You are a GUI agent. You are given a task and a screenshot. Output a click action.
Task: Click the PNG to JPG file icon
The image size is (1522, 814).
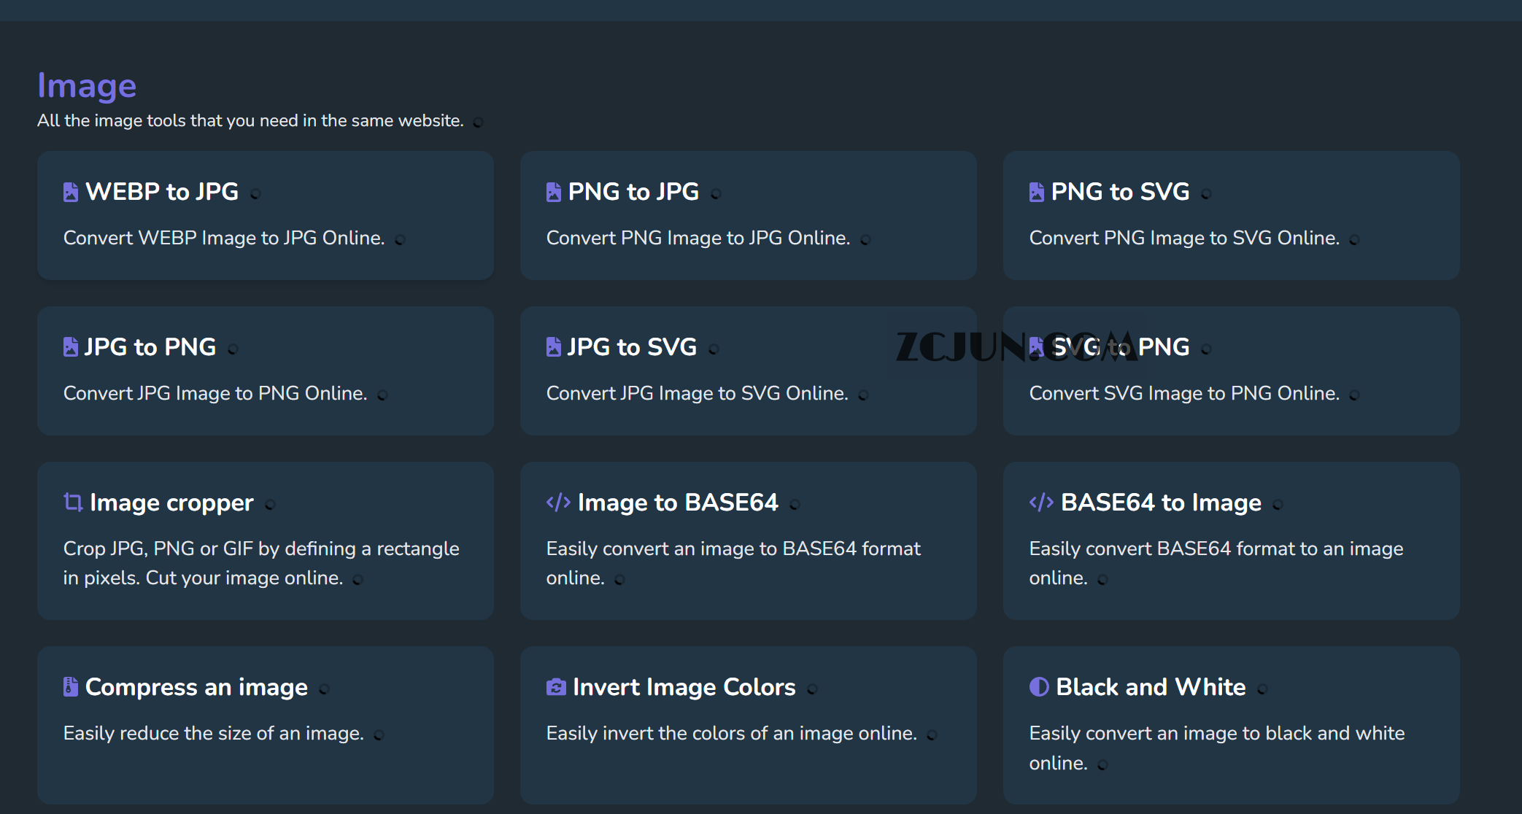[x=553, y=192]
